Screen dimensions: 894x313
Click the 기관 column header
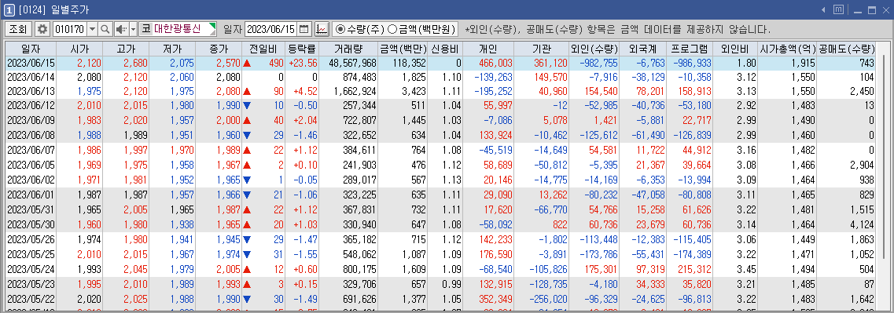tap(541, 49)
